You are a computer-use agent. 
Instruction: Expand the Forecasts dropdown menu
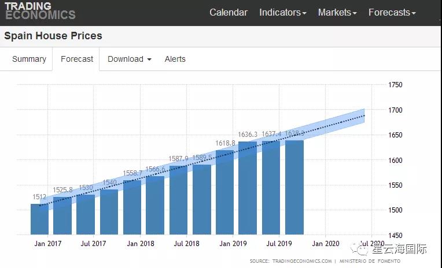pyautogui.click(x=392, y=12)
